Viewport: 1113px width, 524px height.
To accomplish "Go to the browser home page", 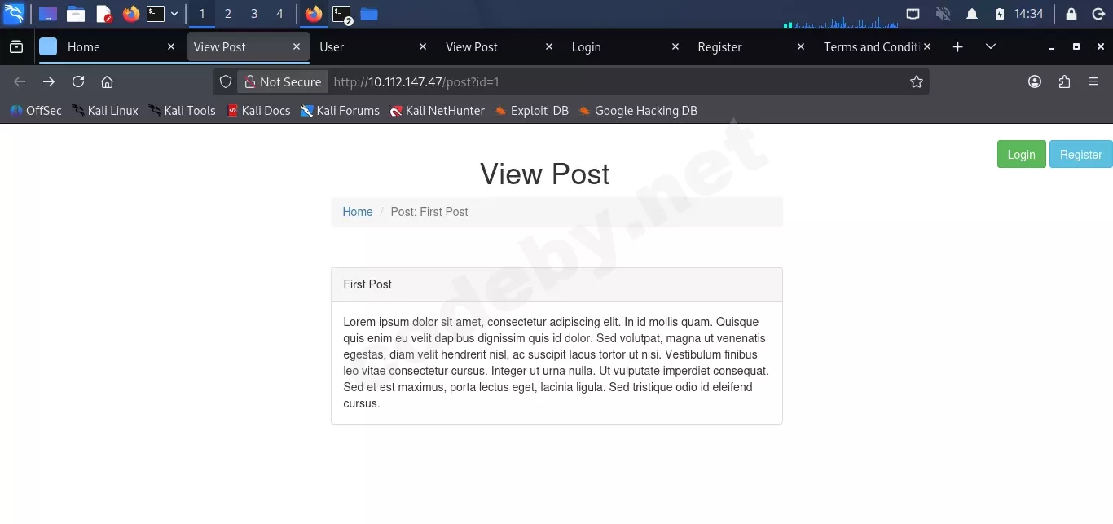I will [107, 81].
